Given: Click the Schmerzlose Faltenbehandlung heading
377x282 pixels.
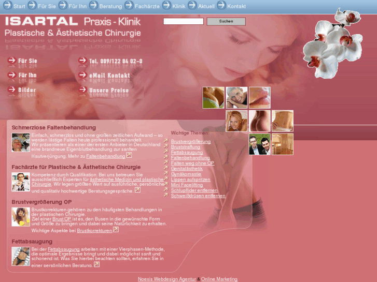Looking at the screenshot, I should (54, 127).
